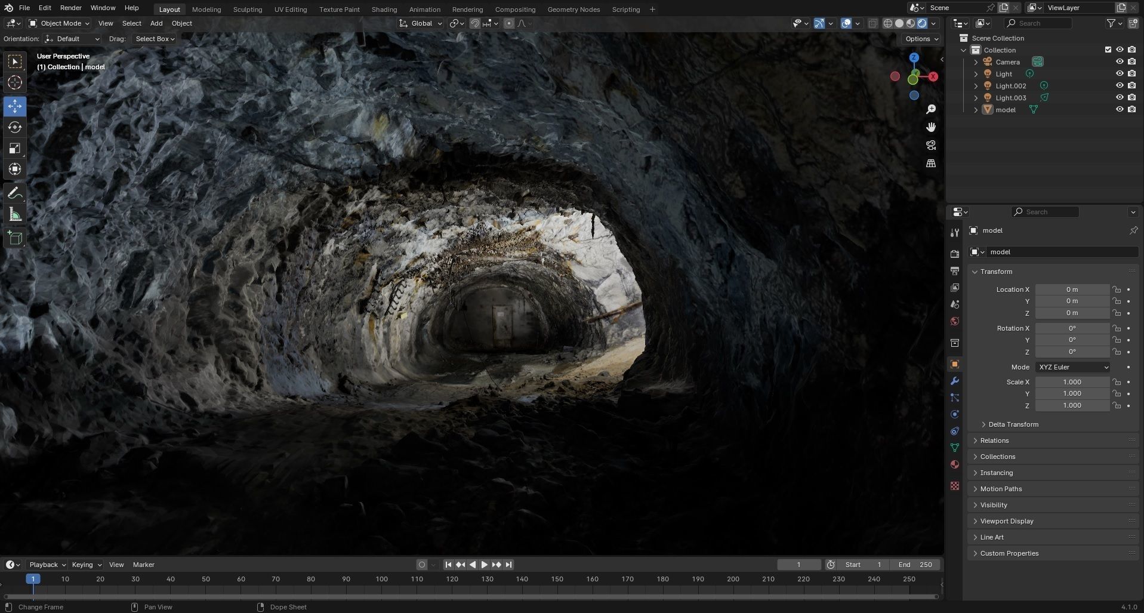Expand the Viewport Display panel
Screen dimensions: 1144x613
(x=1006, y=521)
